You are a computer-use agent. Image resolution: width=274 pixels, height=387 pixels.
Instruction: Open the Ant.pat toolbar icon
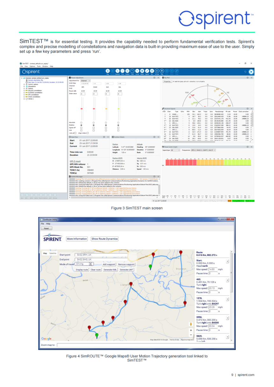pos(157,71)
